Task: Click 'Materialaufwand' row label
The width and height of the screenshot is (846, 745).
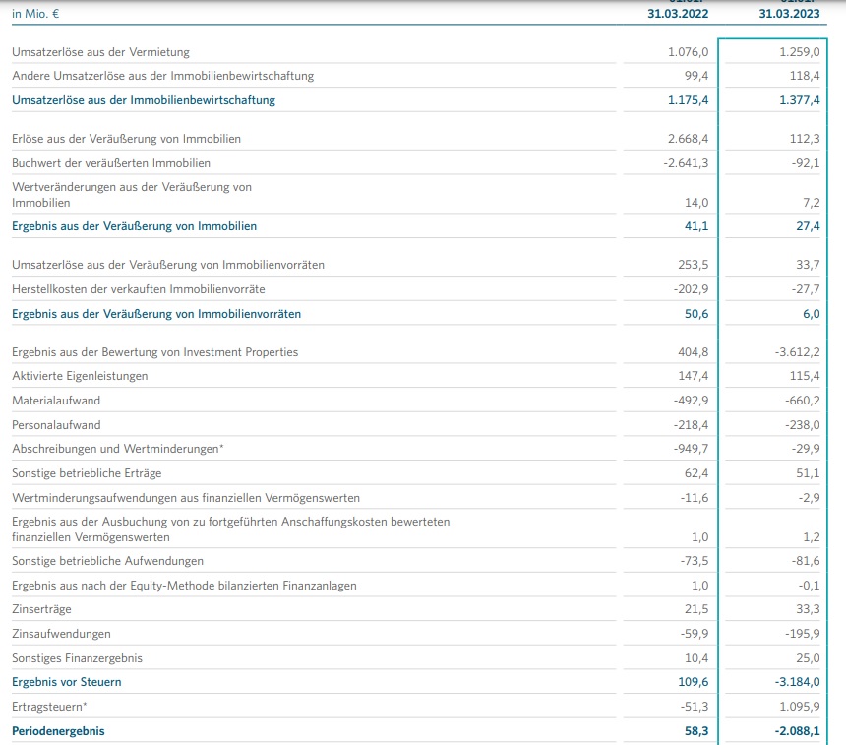Action: pyautogui.click(x=56, y=401)
